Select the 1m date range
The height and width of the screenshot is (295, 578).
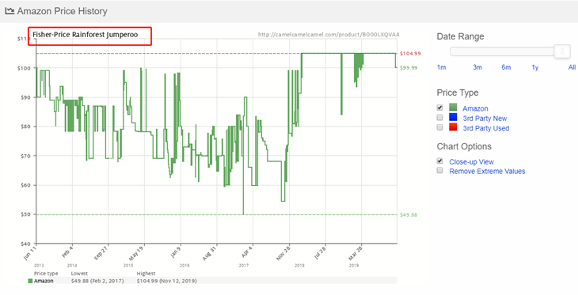click(x=441, y=67)
